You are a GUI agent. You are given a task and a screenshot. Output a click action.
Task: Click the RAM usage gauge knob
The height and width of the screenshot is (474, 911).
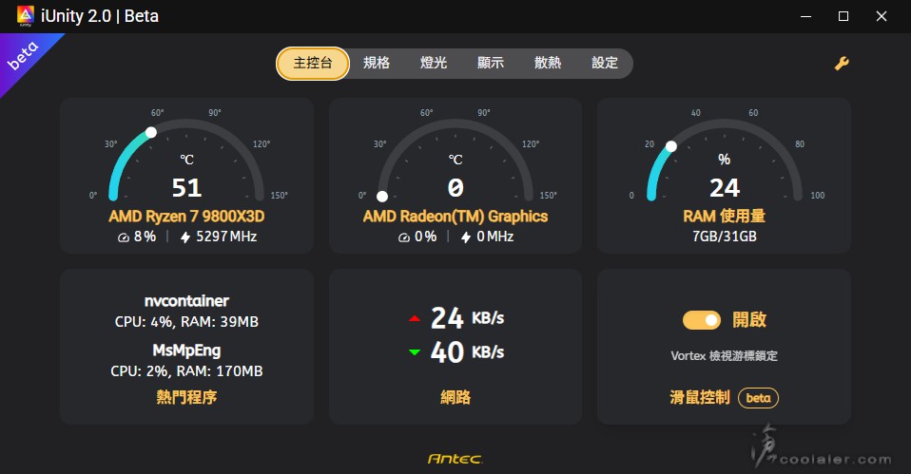[x=671, y=146]
